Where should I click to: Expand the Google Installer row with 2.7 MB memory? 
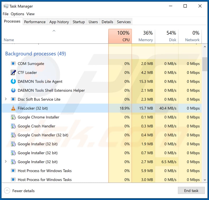click(x=6, y=161)
